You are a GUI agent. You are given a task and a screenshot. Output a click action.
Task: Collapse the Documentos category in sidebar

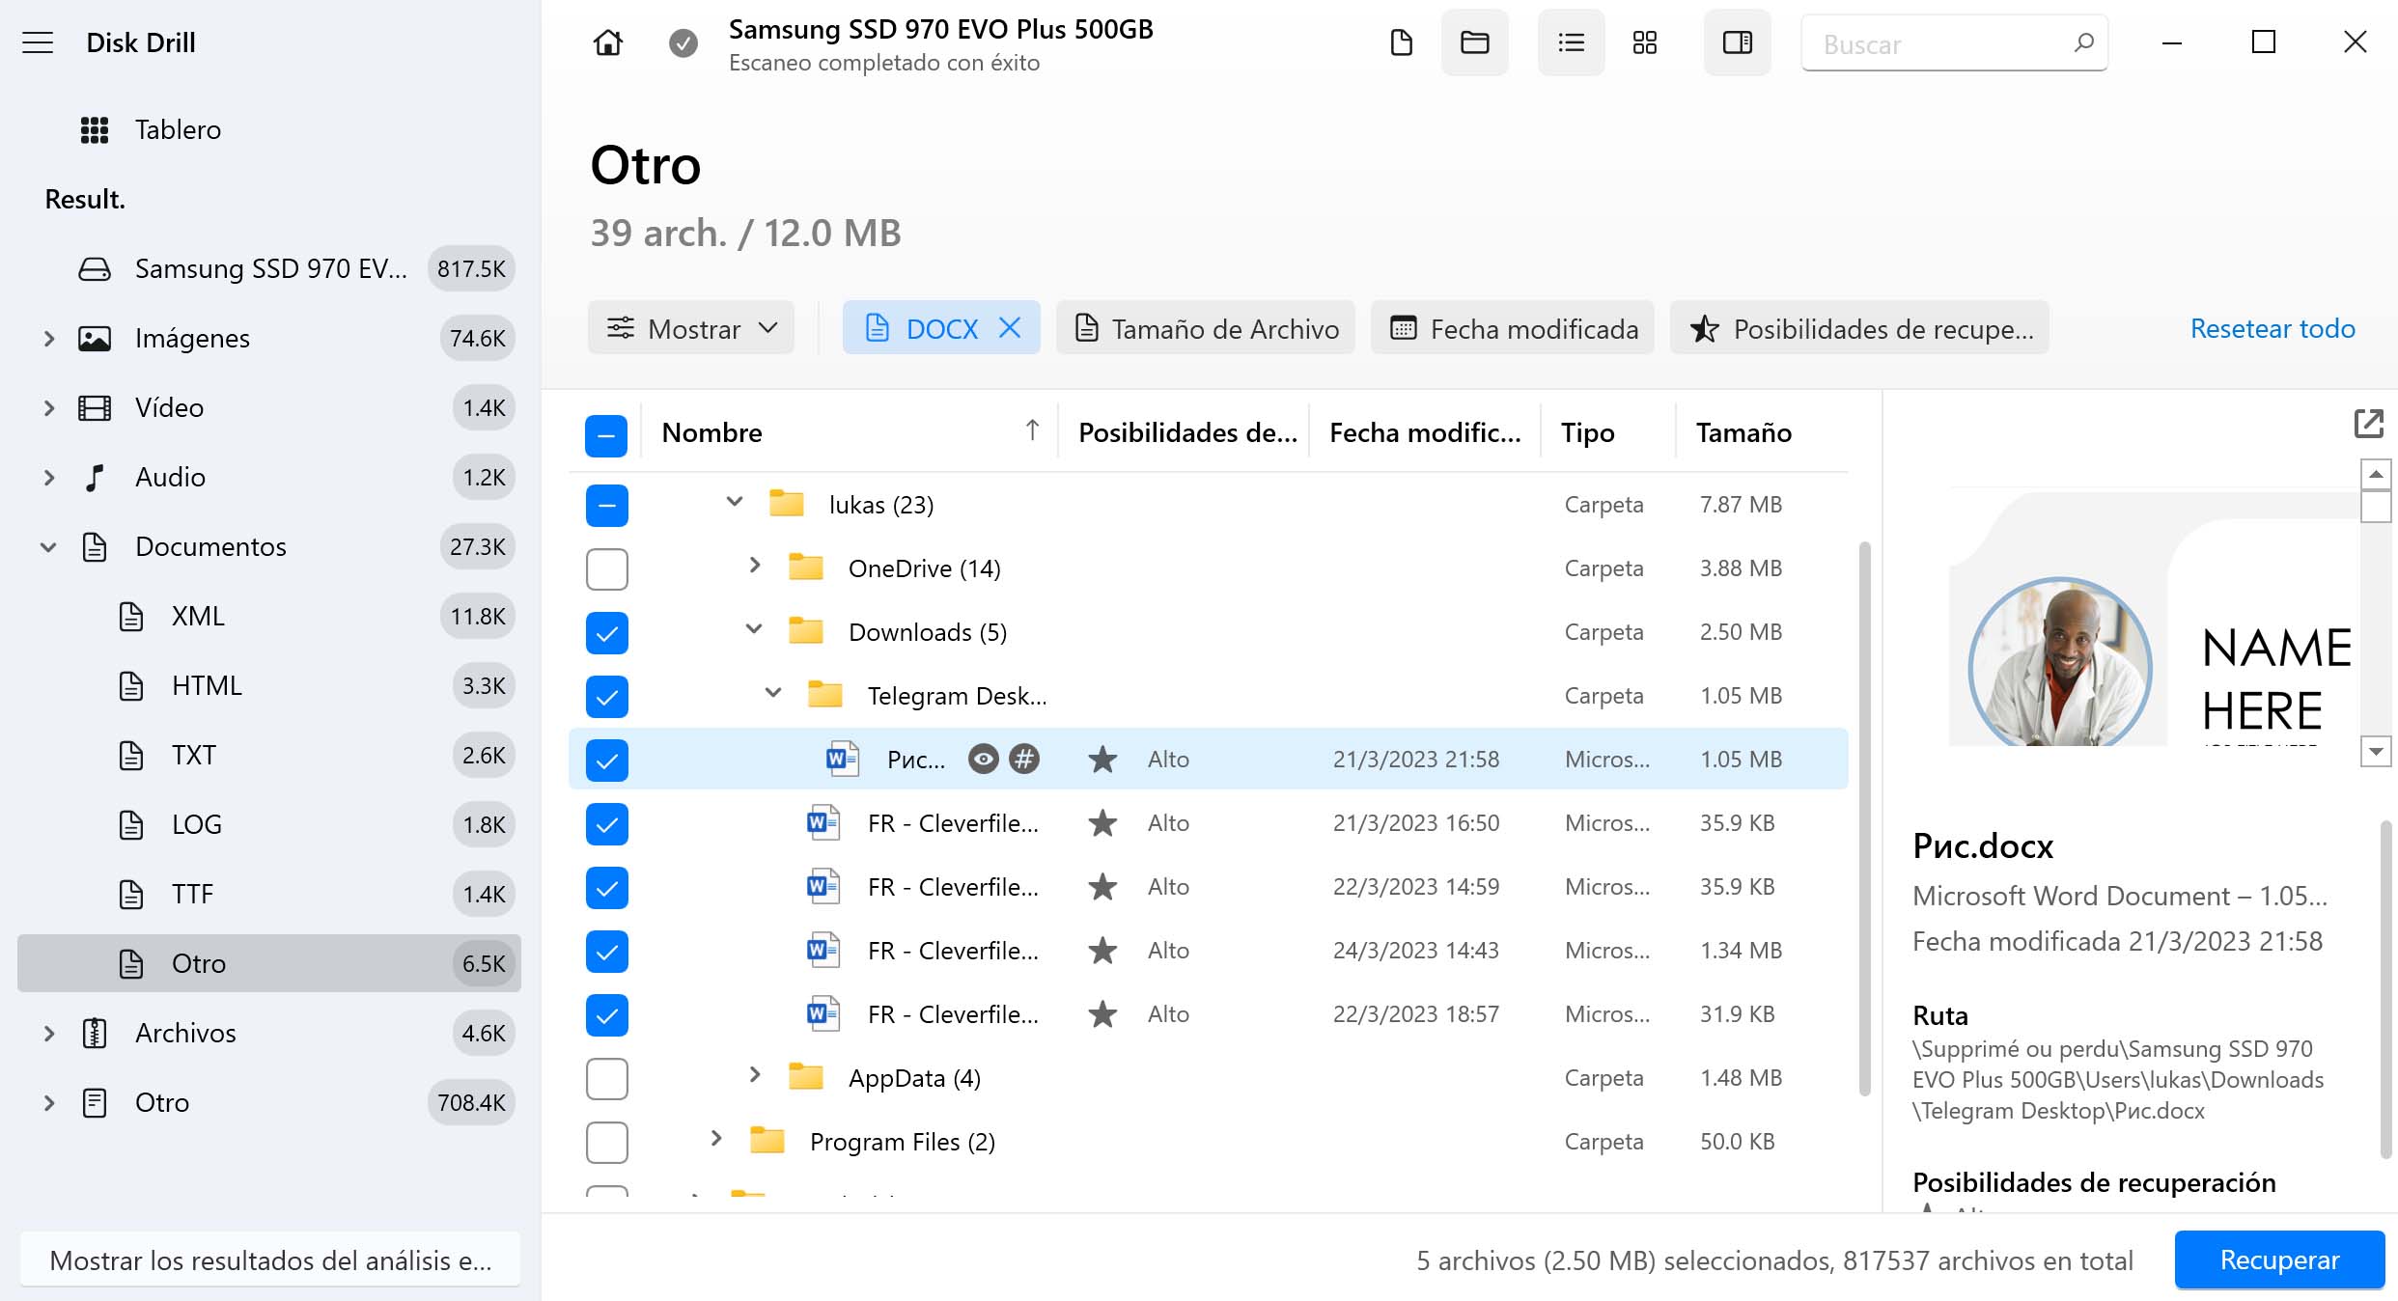coord(48,546)
